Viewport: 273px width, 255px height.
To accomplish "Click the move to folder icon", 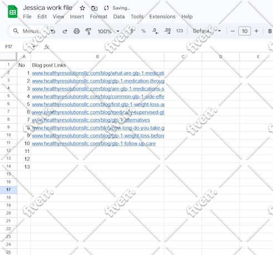I will (x=94, y=8).
